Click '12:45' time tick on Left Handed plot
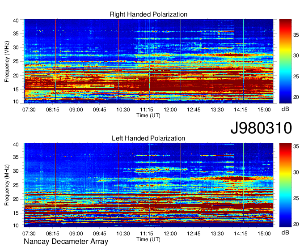Image resolution: width=304 pixels, height=247 pixels. (x=194, y=234)
